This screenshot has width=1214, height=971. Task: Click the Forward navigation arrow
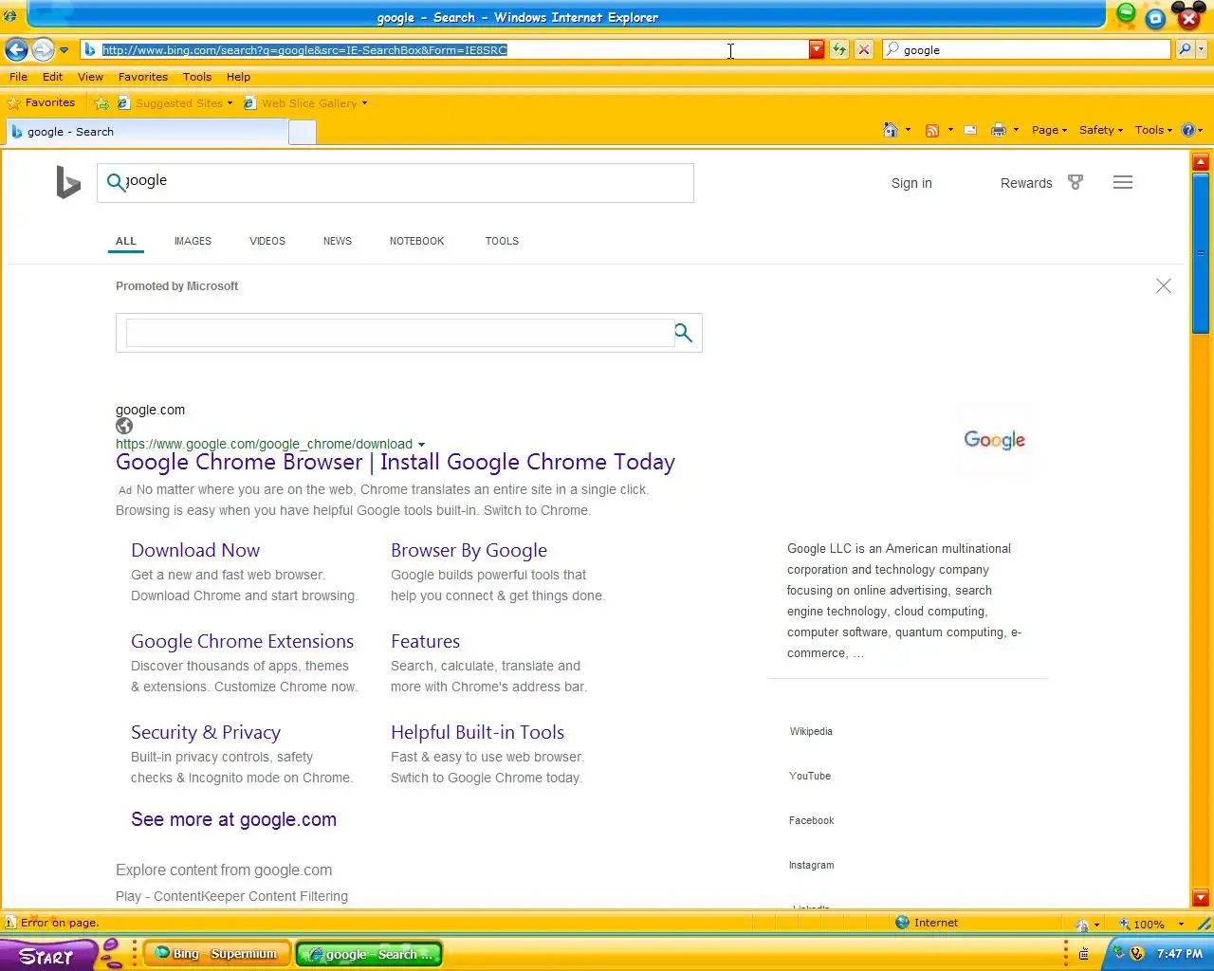(x=43, y=49)
